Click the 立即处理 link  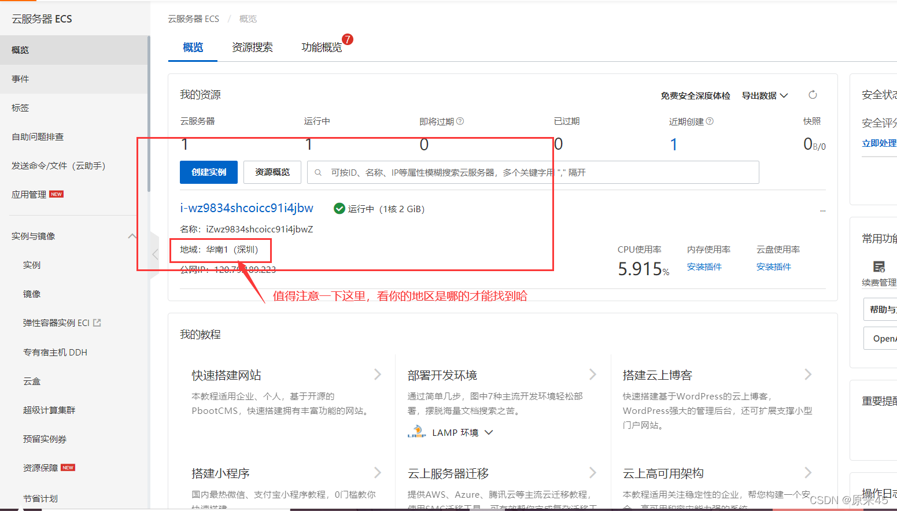[x=879, y=143]
